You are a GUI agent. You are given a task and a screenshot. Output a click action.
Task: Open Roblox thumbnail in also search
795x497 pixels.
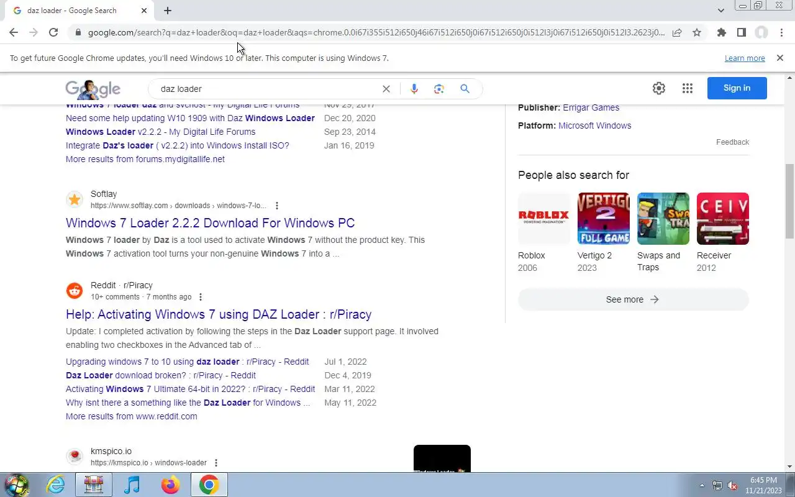coord(544,219)
